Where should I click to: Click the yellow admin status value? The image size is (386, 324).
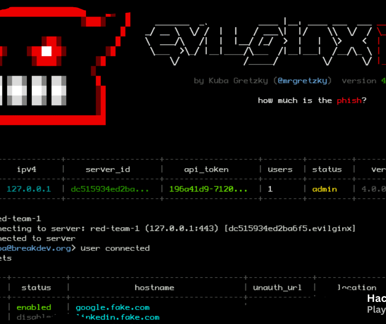click(x=324, y=189)
